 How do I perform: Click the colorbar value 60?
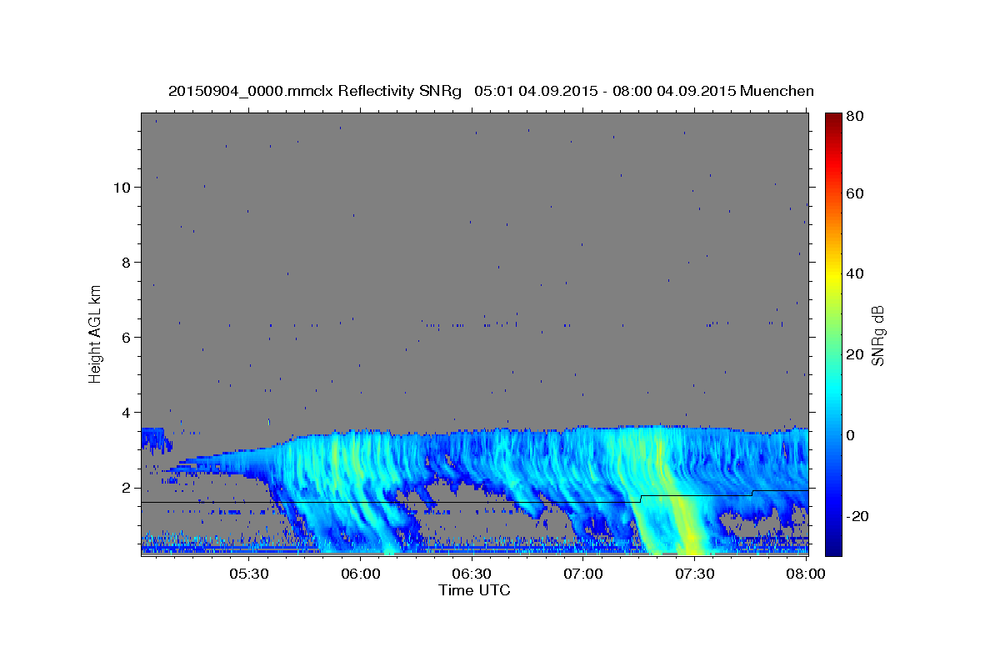(854, 193)
